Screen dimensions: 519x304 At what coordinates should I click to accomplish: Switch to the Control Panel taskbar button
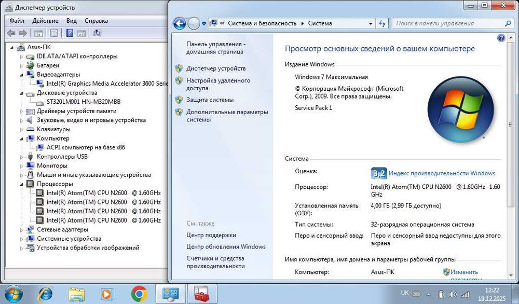tap(170, 294)
